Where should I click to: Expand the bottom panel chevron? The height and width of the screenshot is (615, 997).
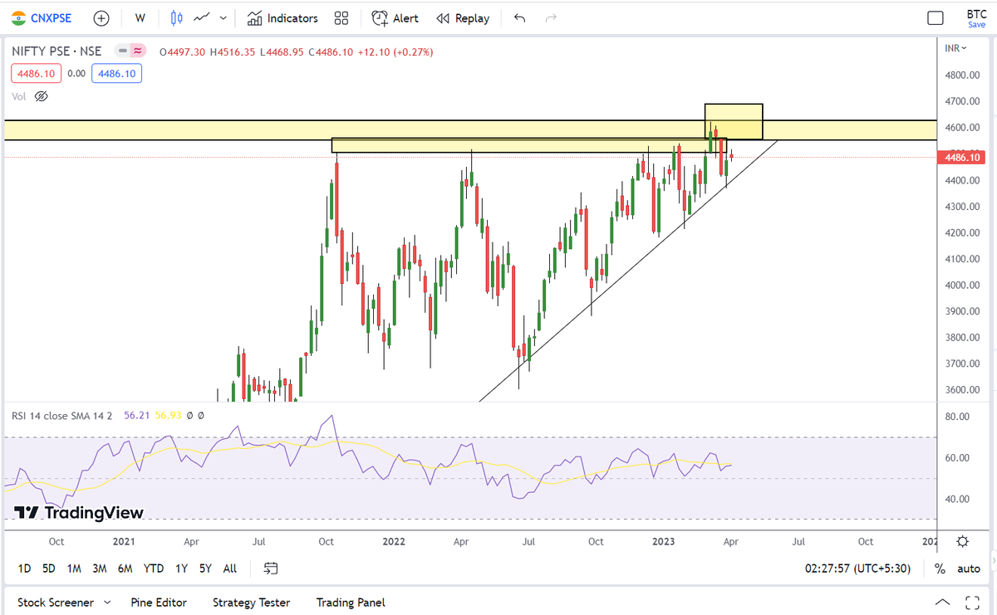coord(941,603)
